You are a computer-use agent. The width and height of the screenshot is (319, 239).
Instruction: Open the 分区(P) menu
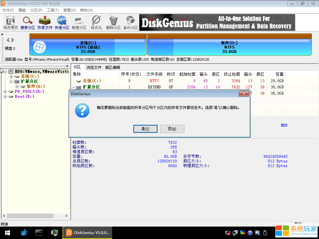pyautogui.click(x=36, y=10)
